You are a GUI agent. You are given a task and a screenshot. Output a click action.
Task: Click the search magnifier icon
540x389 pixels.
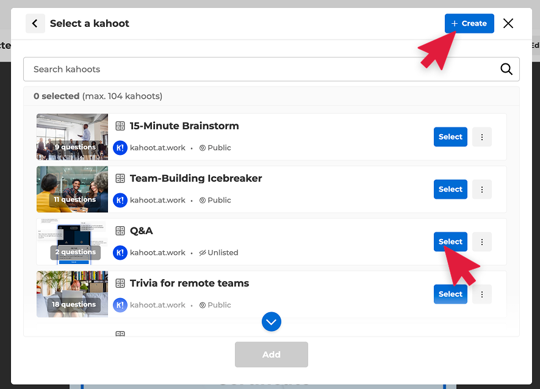tap(506, 69)
